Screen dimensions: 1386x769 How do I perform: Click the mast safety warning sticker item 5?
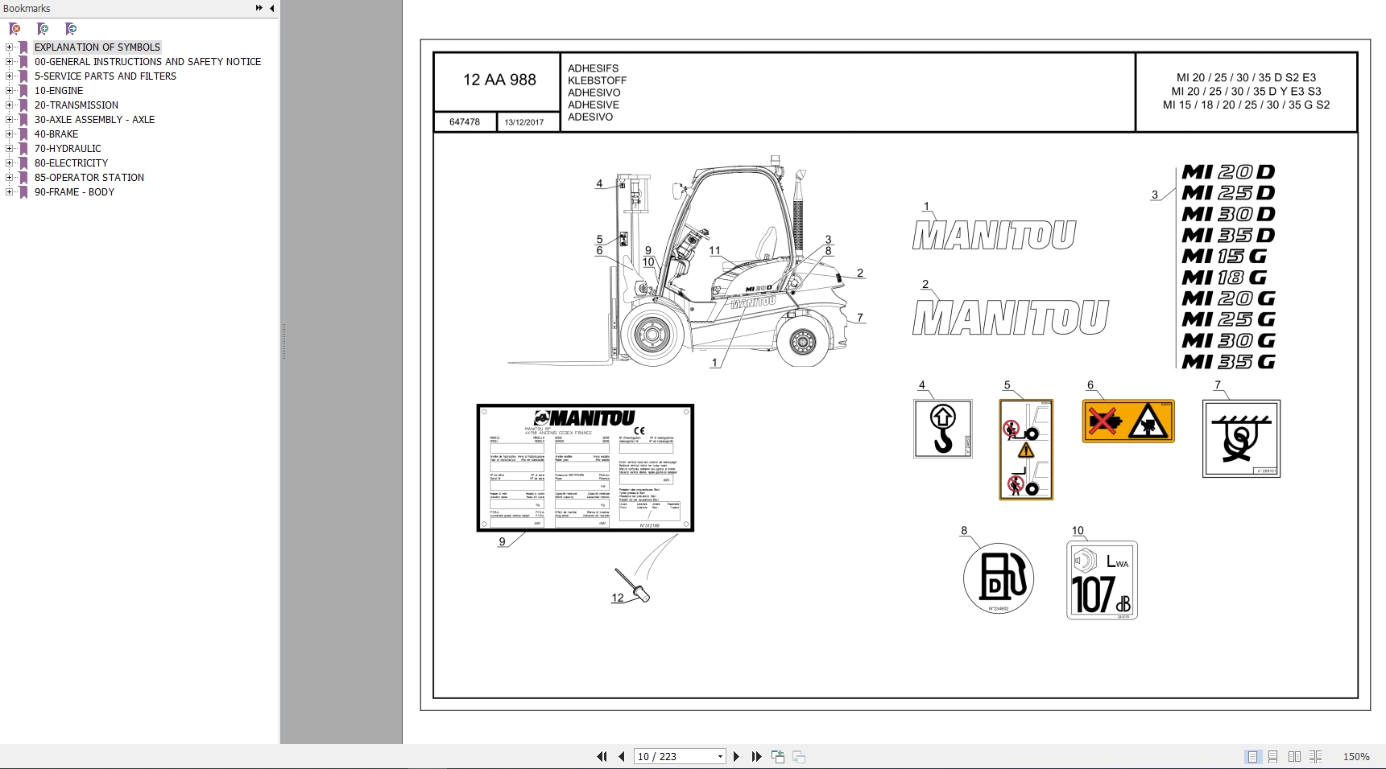tap(1026, 450)
